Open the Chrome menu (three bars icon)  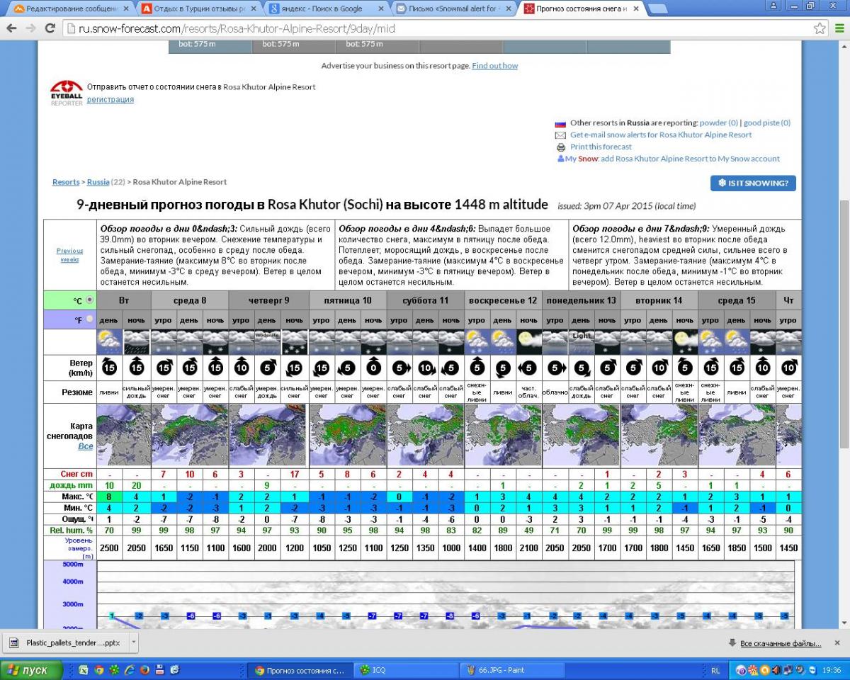[x=839, y=28]
